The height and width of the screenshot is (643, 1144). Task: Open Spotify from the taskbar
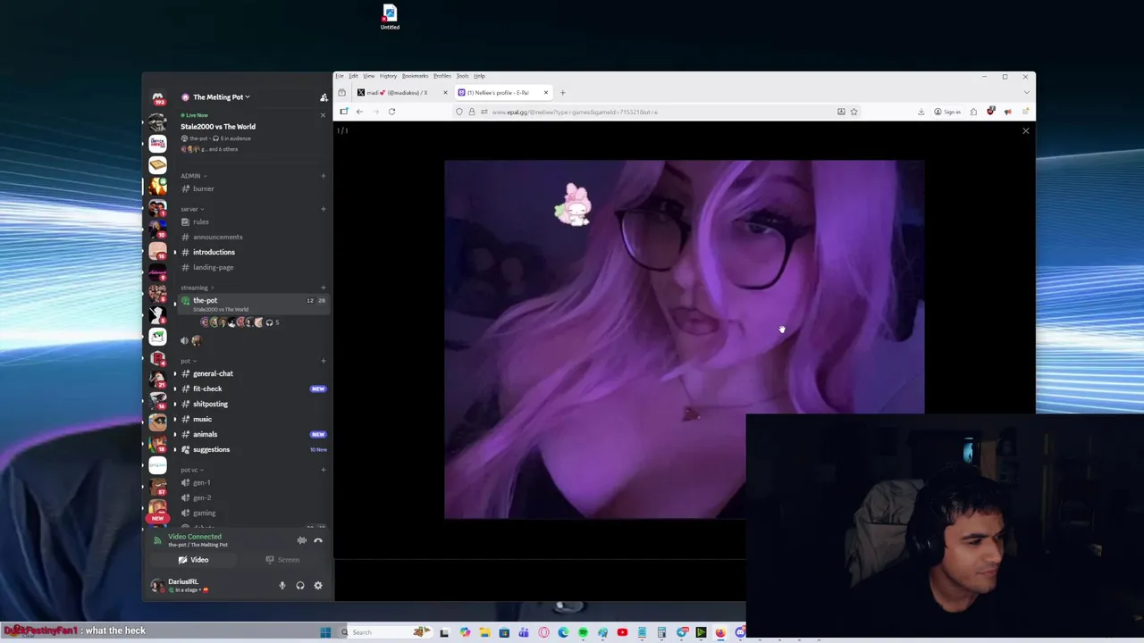tap(583, 632)
